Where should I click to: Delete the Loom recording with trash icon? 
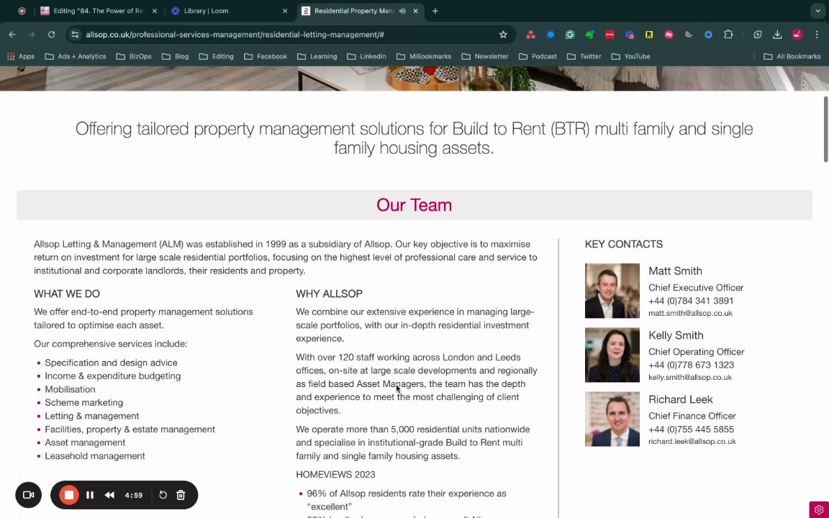[181, 495]
